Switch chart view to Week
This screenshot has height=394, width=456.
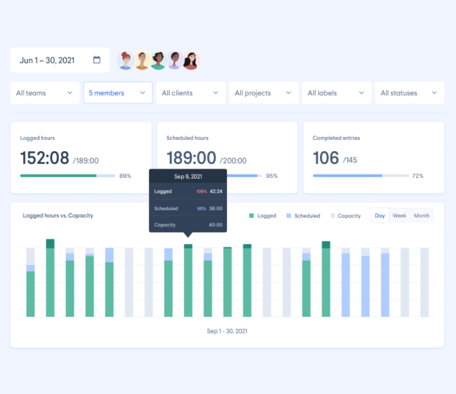point(399,215)
